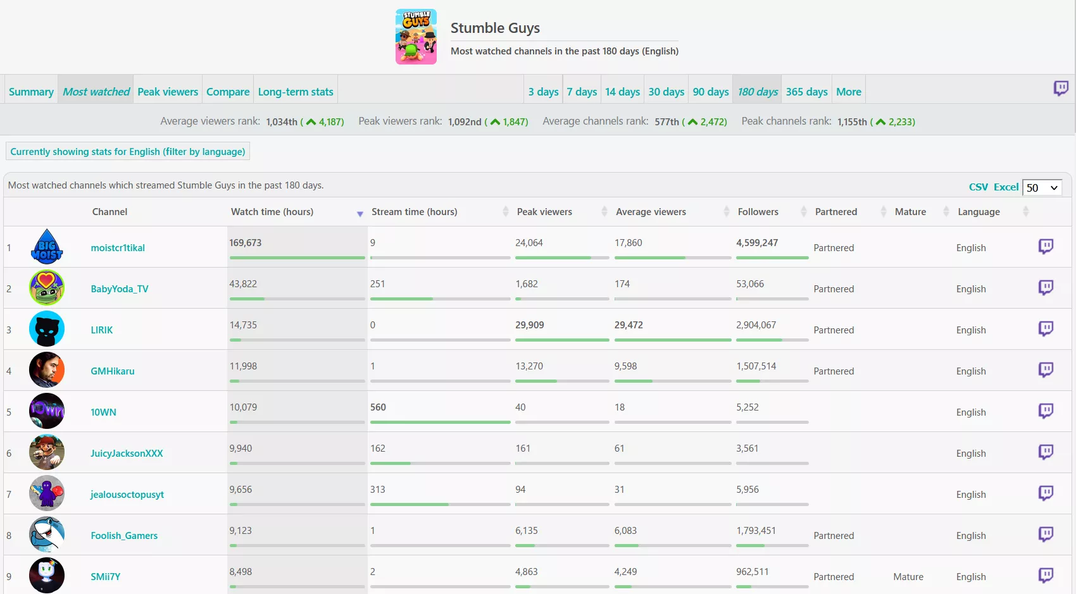Click the Twitch icon for Foolish_Gamers
The width and height of the screenshot is (1076, 594).
coord(1046,534)
